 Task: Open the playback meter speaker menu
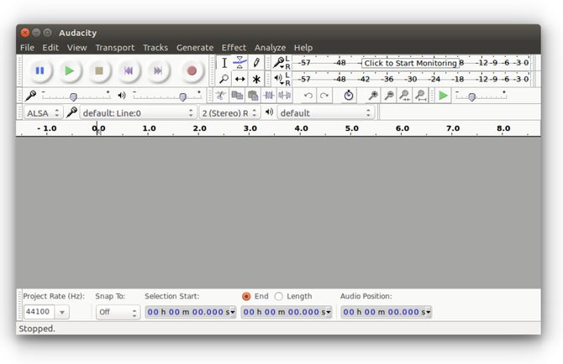pyautogui.click(x=279, y=78)
